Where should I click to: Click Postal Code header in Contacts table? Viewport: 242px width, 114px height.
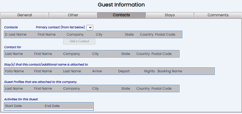[165, 34]
